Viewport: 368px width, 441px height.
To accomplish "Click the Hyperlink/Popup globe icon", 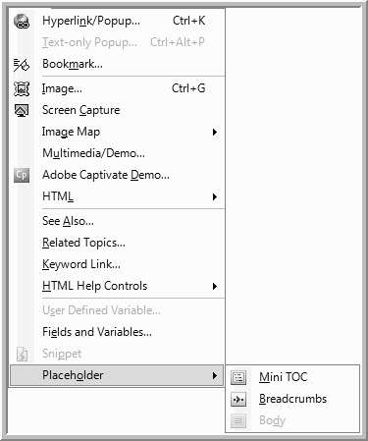I will point(22,22).
